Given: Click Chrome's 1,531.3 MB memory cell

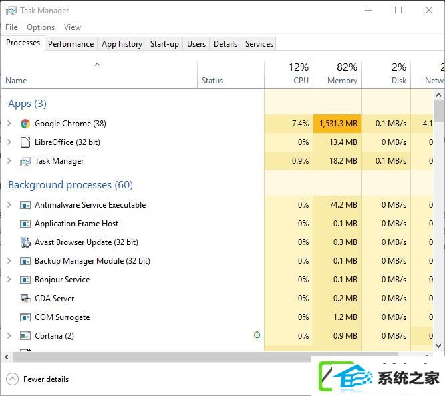Looking at the screenshot, I should [337, 124].
